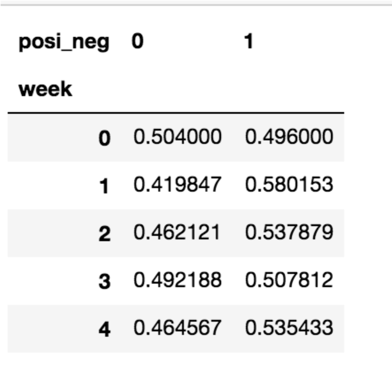Click the cell with value 0.504000

point(177,138)
